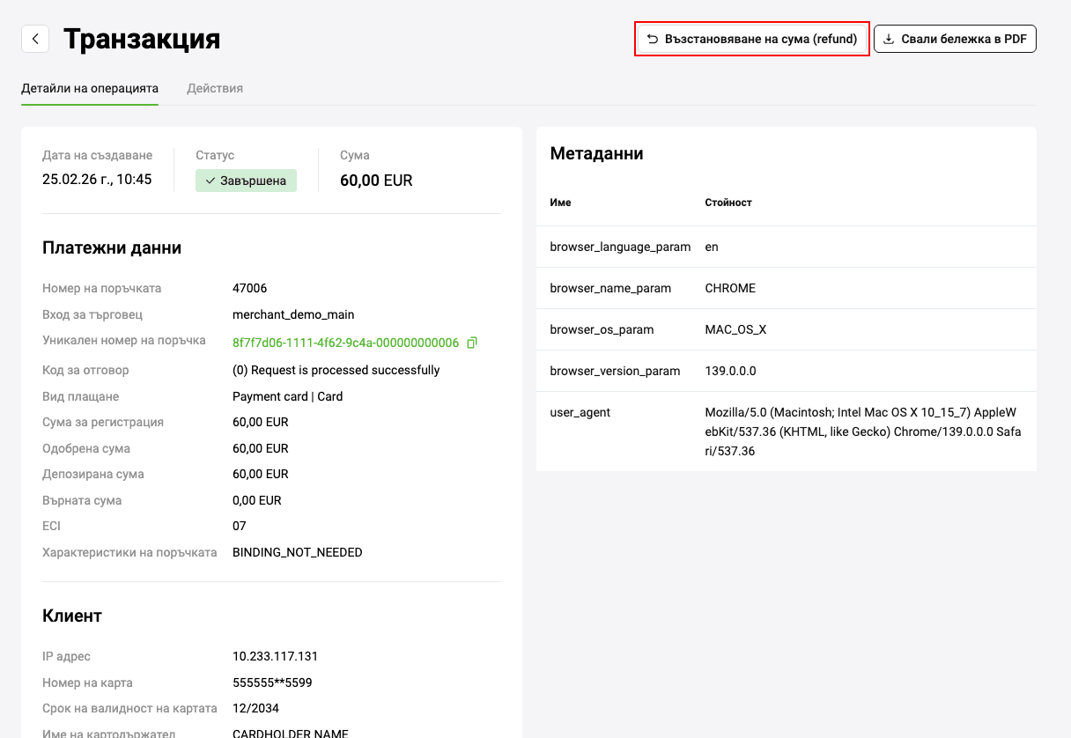Copy the unique order number with the copy icon
The image size is (1071, 738).
point(472,343)
